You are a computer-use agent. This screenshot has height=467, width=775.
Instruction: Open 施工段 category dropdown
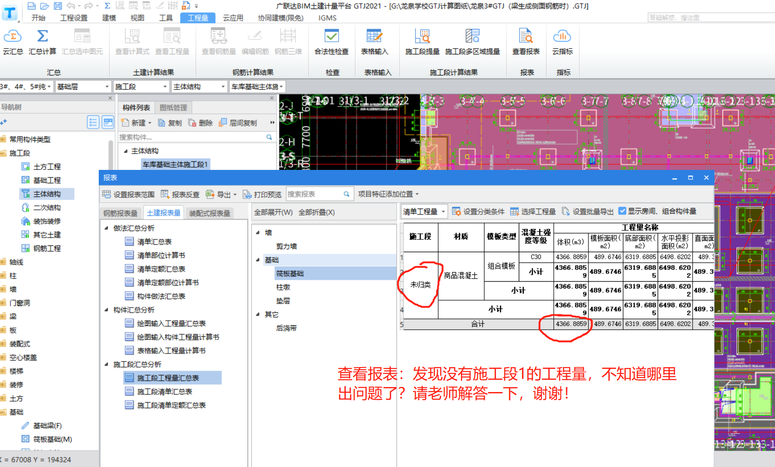[x=141, y=86]
